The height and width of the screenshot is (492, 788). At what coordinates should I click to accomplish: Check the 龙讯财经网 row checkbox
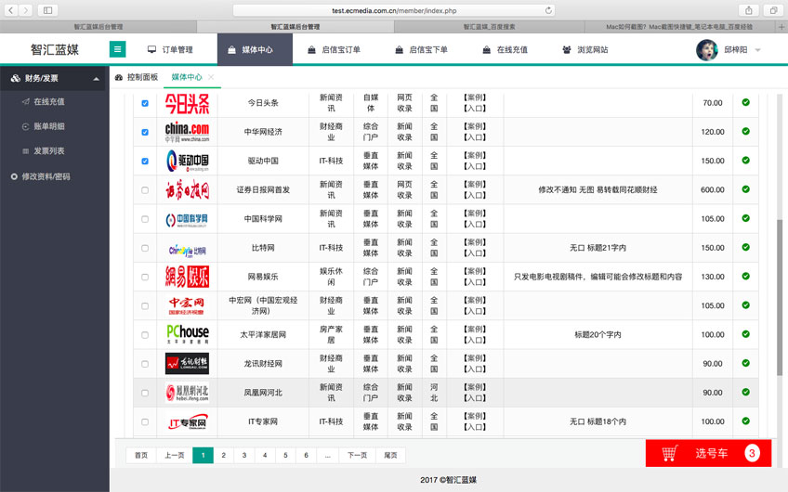click(x=145, y=364)
